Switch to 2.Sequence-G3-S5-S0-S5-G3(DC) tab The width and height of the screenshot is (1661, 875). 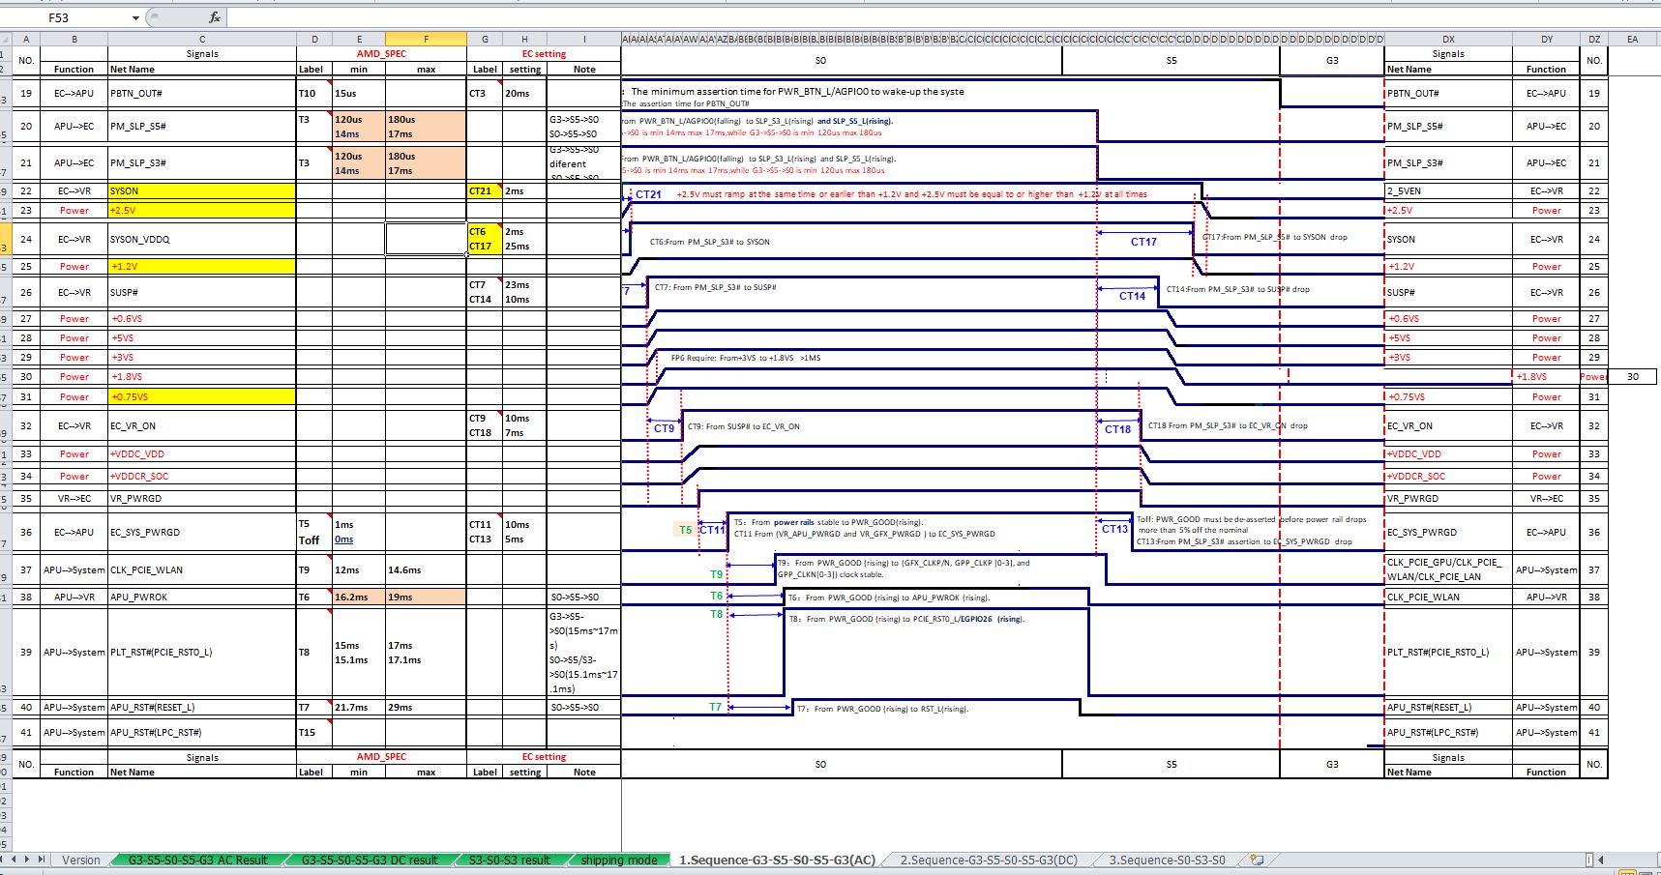point(989,860)
